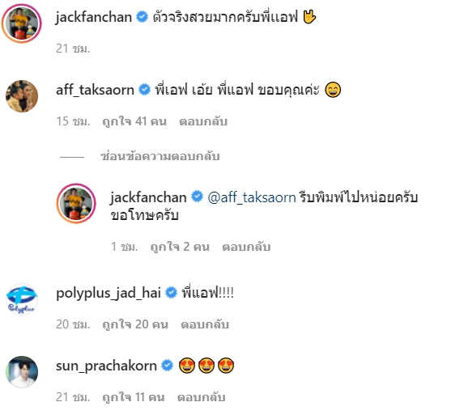464x419 pixels.
Task: Open the @aff_taksaorn mention link
Action: [252, 197]
